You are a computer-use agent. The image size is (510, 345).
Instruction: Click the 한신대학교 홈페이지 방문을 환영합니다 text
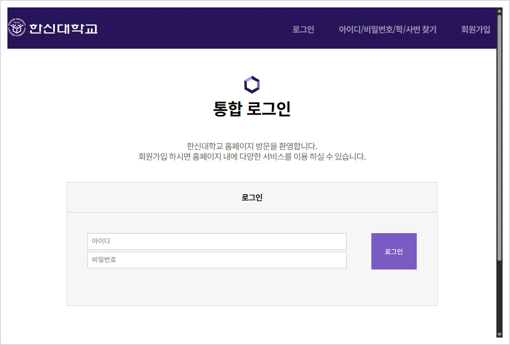coord(252,146)
